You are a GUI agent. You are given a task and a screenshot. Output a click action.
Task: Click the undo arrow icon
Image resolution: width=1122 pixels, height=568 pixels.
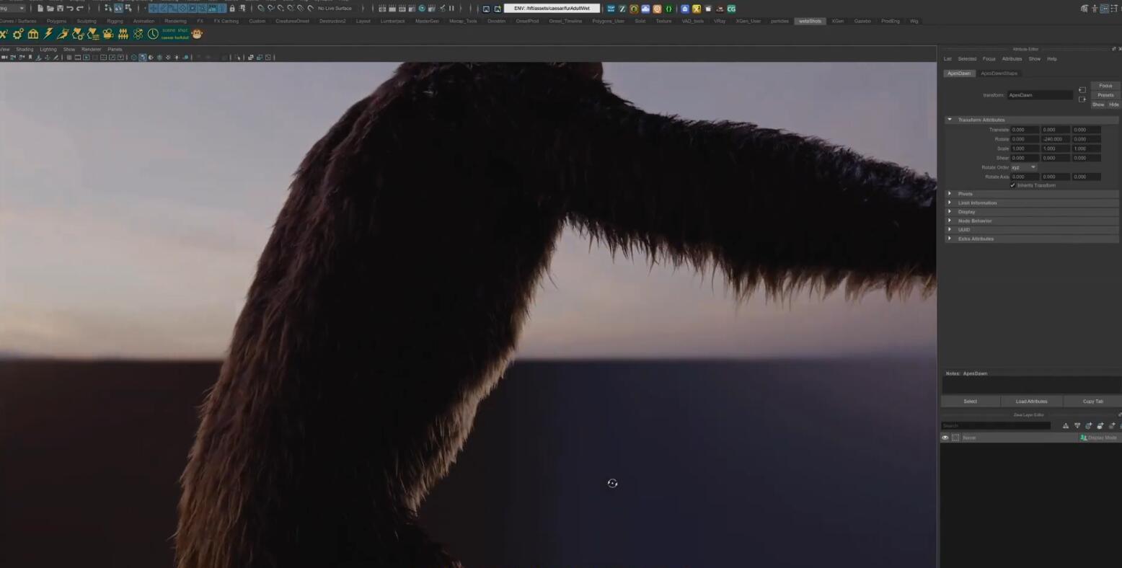pos(70,9)
